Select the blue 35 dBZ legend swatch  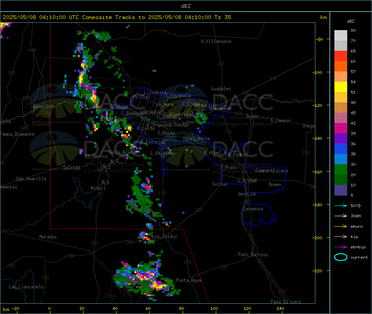pos(341,149)
